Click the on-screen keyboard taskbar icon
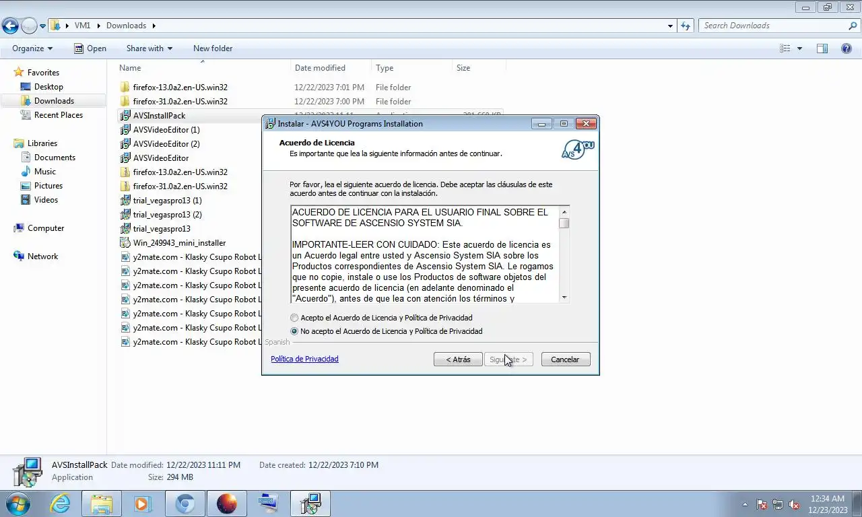 [269, 504]
